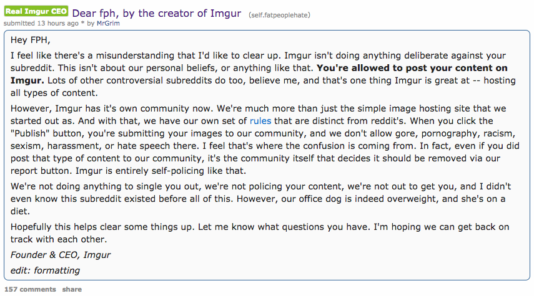Open author MrGrim's profile

click(x=109, y=24)
